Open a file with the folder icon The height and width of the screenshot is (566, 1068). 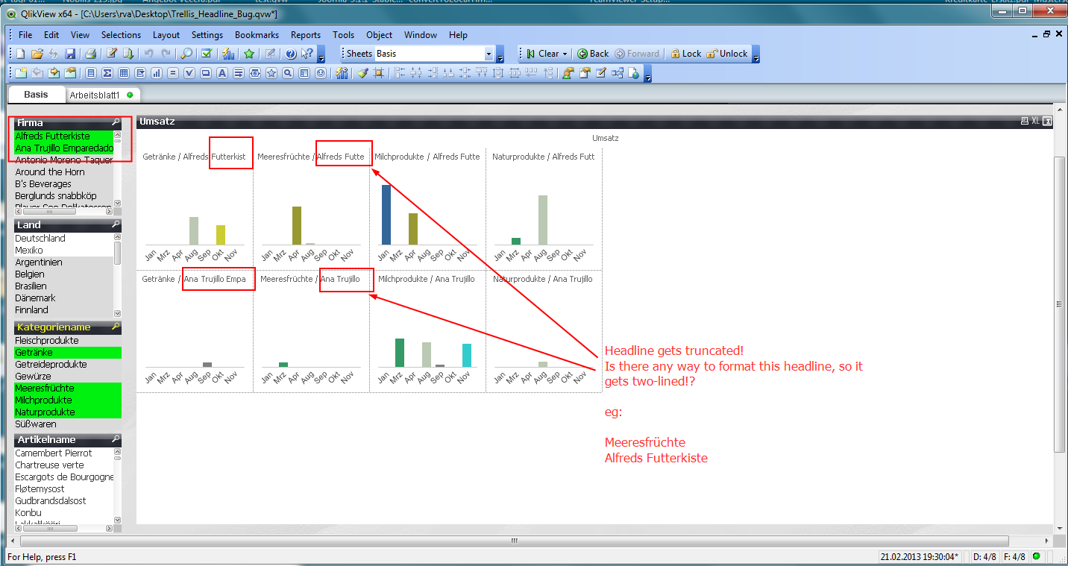[x=37, y=54]
